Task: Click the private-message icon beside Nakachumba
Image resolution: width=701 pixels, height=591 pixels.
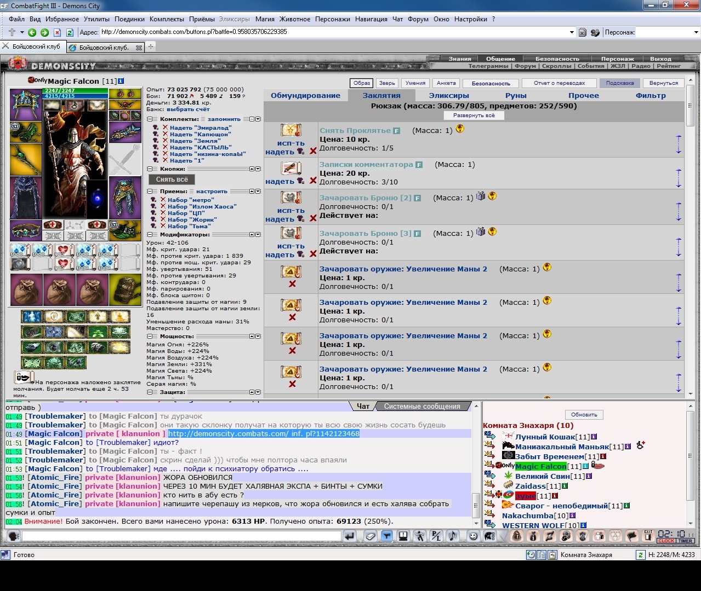Action: pos(489,514)
